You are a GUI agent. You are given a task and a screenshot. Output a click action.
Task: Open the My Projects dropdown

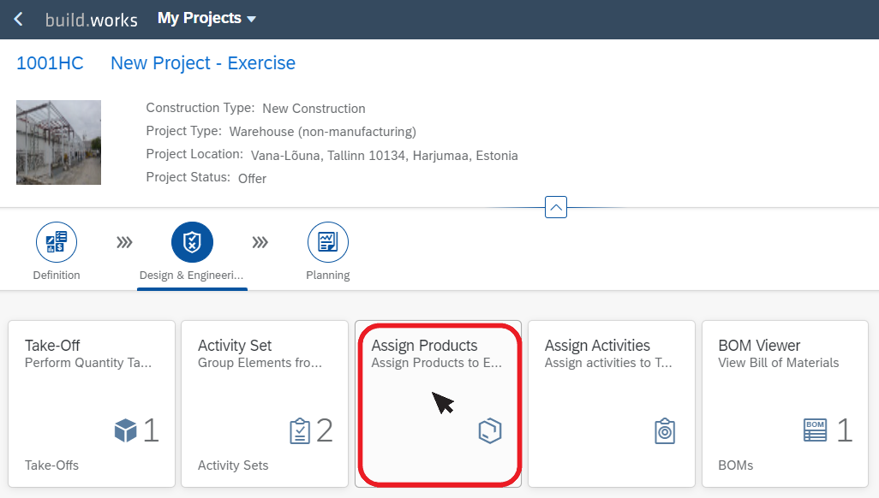click(x=206, y=19)
